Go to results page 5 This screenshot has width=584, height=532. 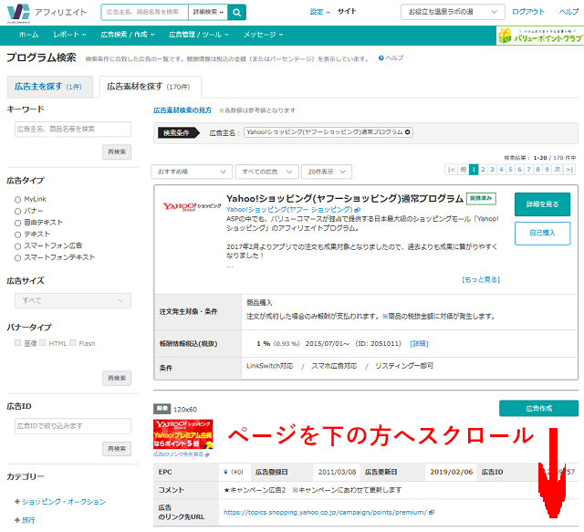(510, 170)
